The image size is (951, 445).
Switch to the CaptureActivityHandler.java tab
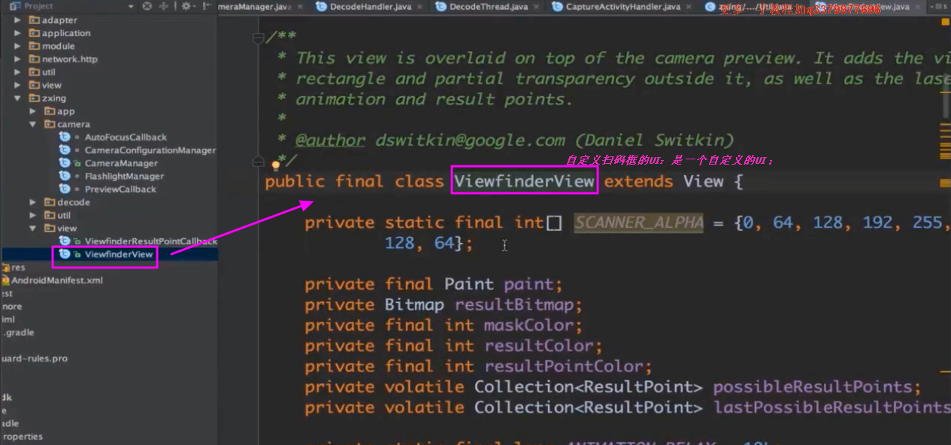622,7
